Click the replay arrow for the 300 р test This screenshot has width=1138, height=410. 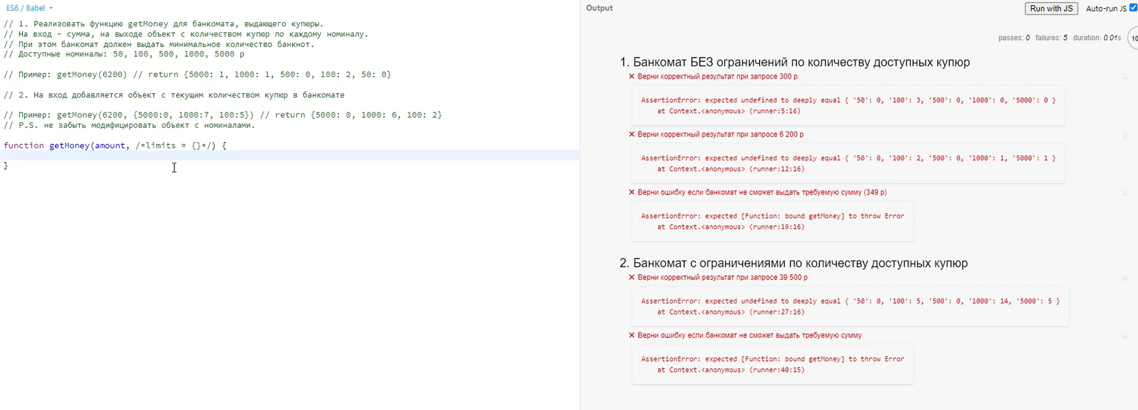(x=1125, y=78)
